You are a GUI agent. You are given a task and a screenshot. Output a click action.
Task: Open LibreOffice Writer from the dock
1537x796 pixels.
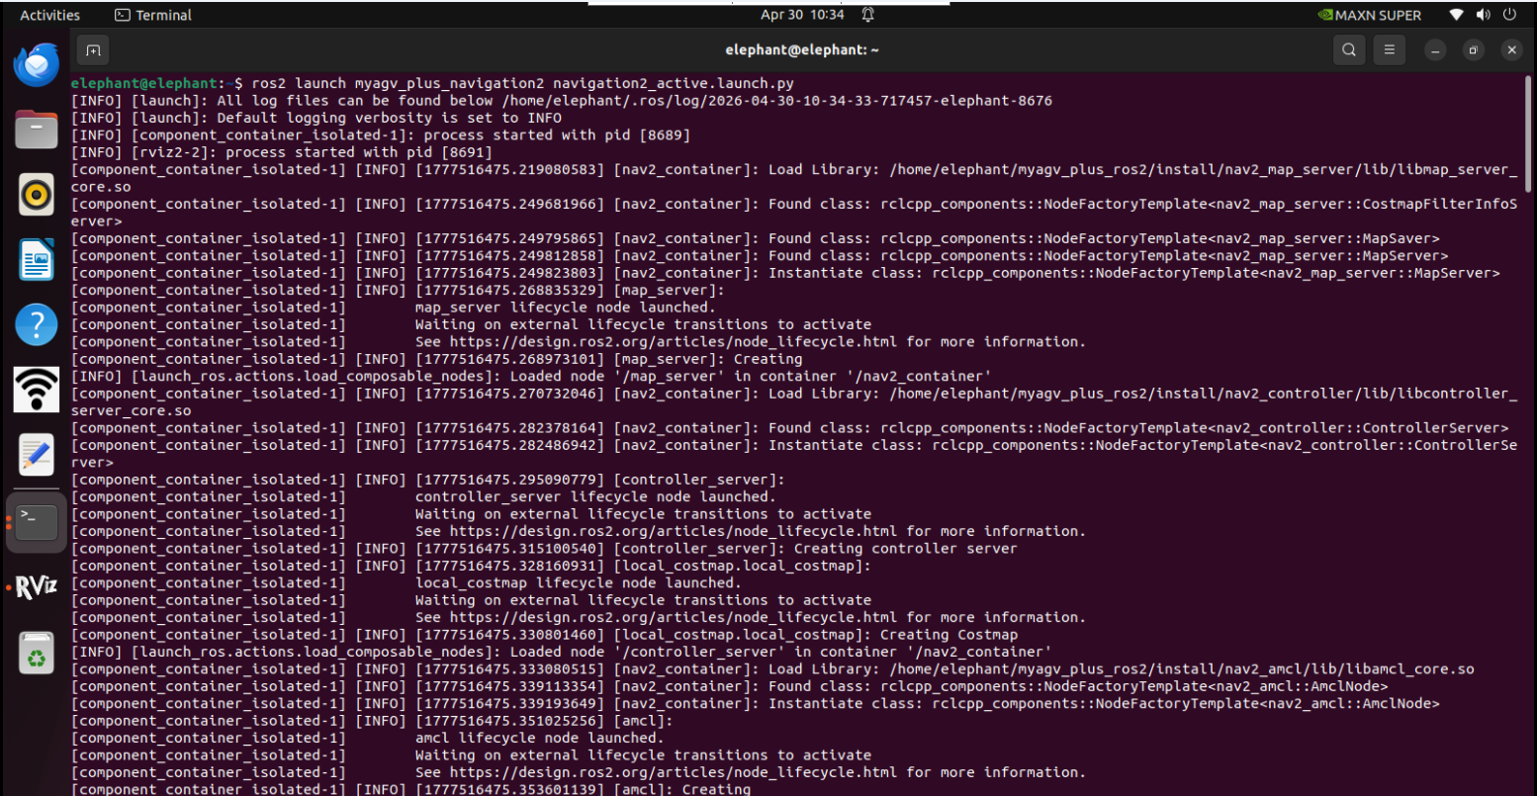[37, 260]
